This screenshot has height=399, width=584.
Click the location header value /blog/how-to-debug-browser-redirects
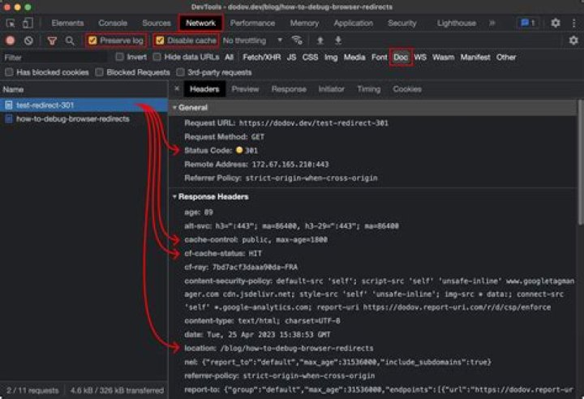pyautogui.click(x=297, y=349)
